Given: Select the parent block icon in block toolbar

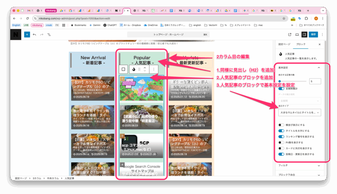Looking at the screenshot, I should (123, 69).
